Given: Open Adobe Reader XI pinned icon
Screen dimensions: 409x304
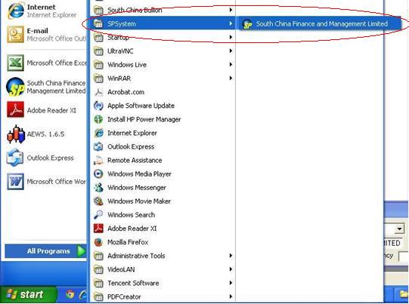Looking at the screenshot, I should click(x=15, y=110).
